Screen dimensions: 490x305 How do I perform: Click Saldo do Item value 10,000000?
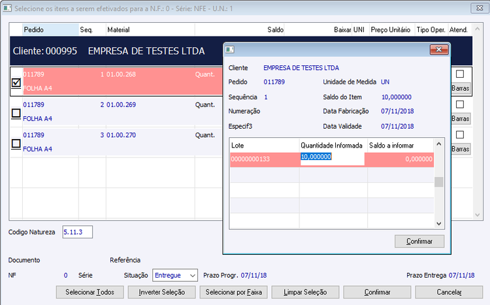pyautogui.click(x=397, y=97)
